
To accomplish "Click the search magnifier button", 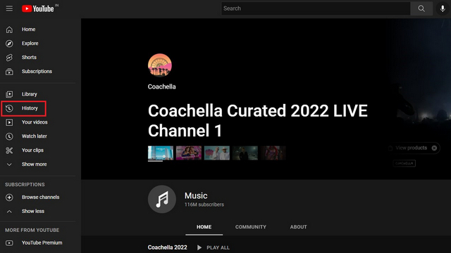I will click(421, 8).
